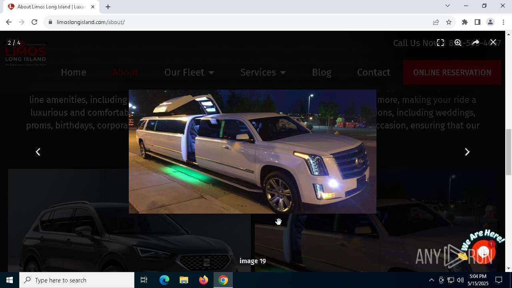The image size is (512, 288).
Task: Open the taskbar clock calendar
Action: point(479,280)
